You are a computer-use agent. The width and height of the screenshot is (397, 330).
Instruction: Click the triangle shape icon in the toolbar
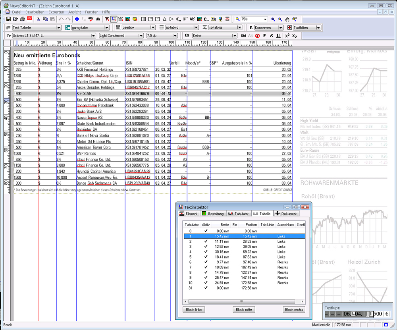point(165,19)
